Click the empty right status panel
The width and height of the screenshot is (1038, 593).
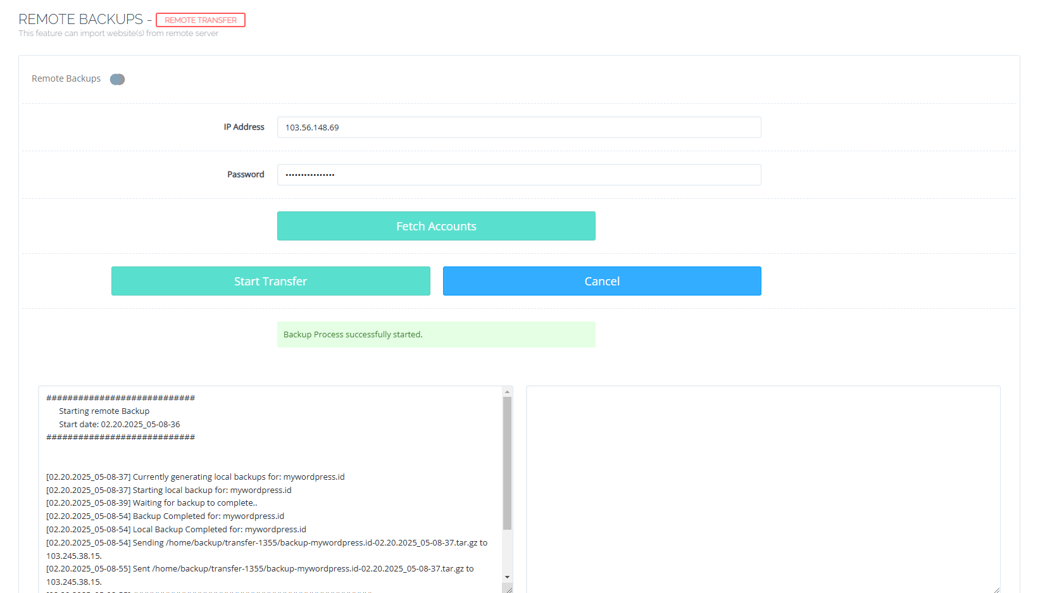tap(760, 487)
